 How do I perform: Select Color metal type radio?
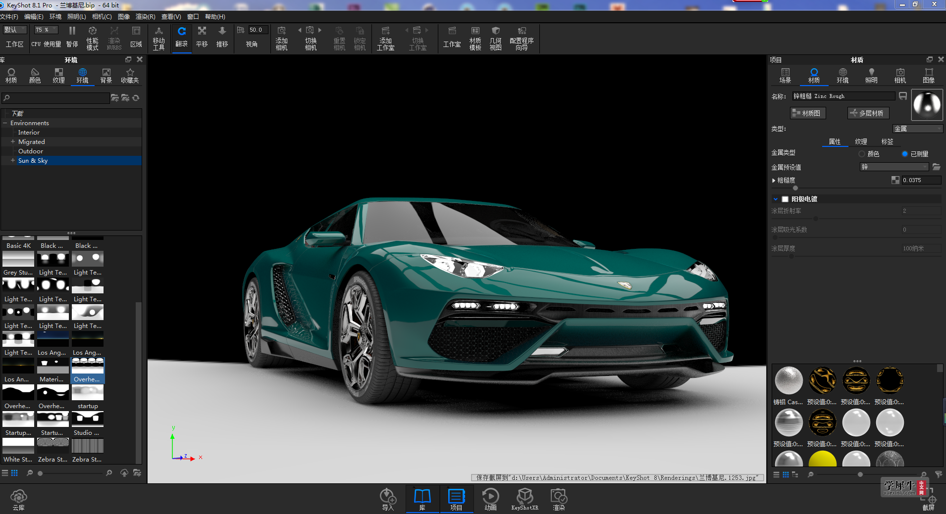(862, 154)
